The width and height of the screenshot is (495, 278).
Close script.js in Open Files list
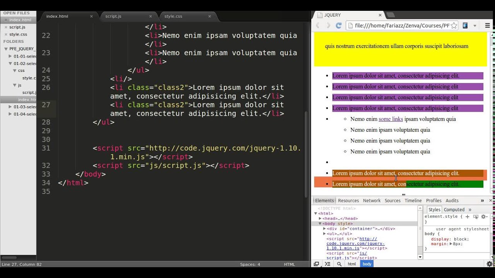tap(6, 27)
